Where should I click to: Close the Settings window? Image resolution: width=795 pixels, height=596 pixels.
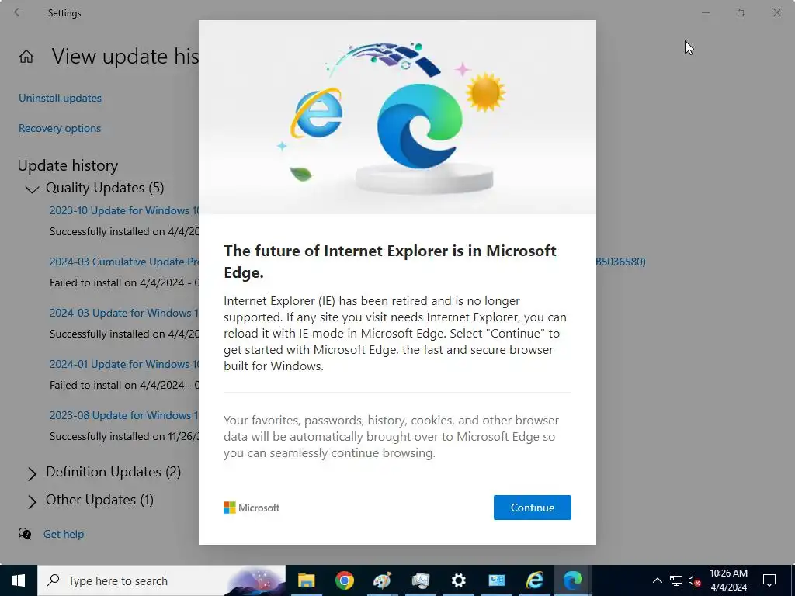point(776,12)
